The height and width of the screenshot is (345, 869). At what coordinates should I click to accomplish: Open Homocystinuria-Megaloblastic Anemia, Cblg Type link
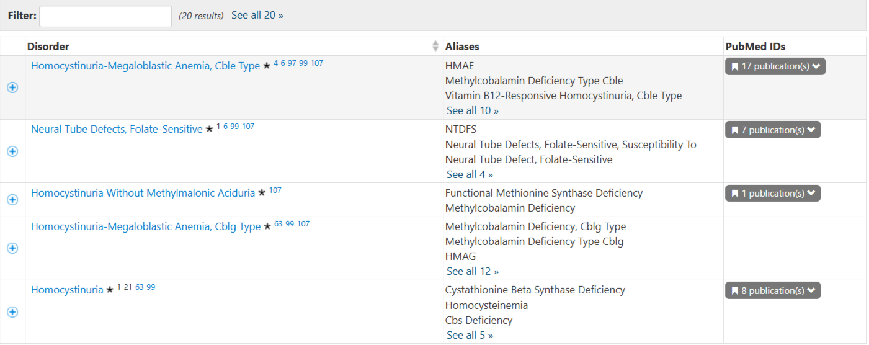click(x=146, y=227)
